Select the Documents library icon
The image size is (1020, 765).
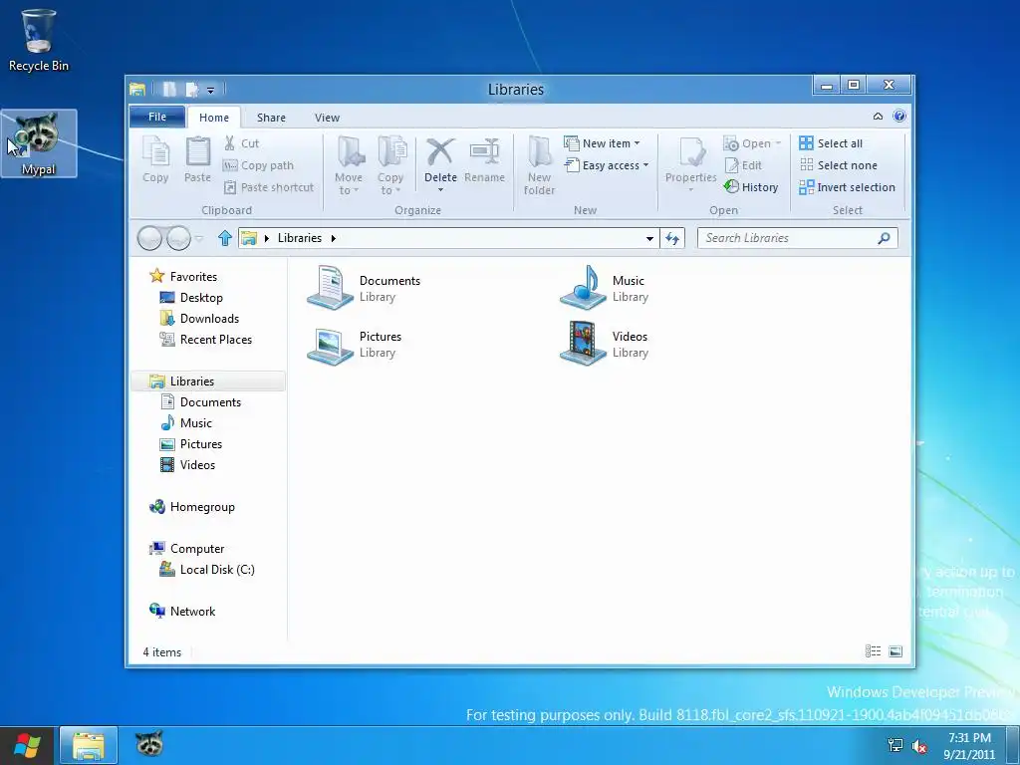coord(330,288)
